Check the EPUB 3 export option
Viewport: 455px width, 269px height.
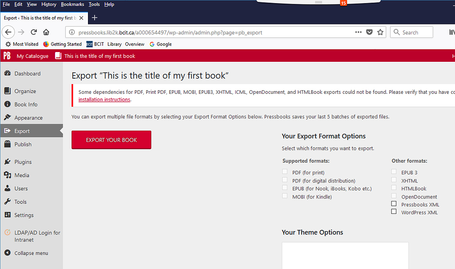(x=394, y=171)
